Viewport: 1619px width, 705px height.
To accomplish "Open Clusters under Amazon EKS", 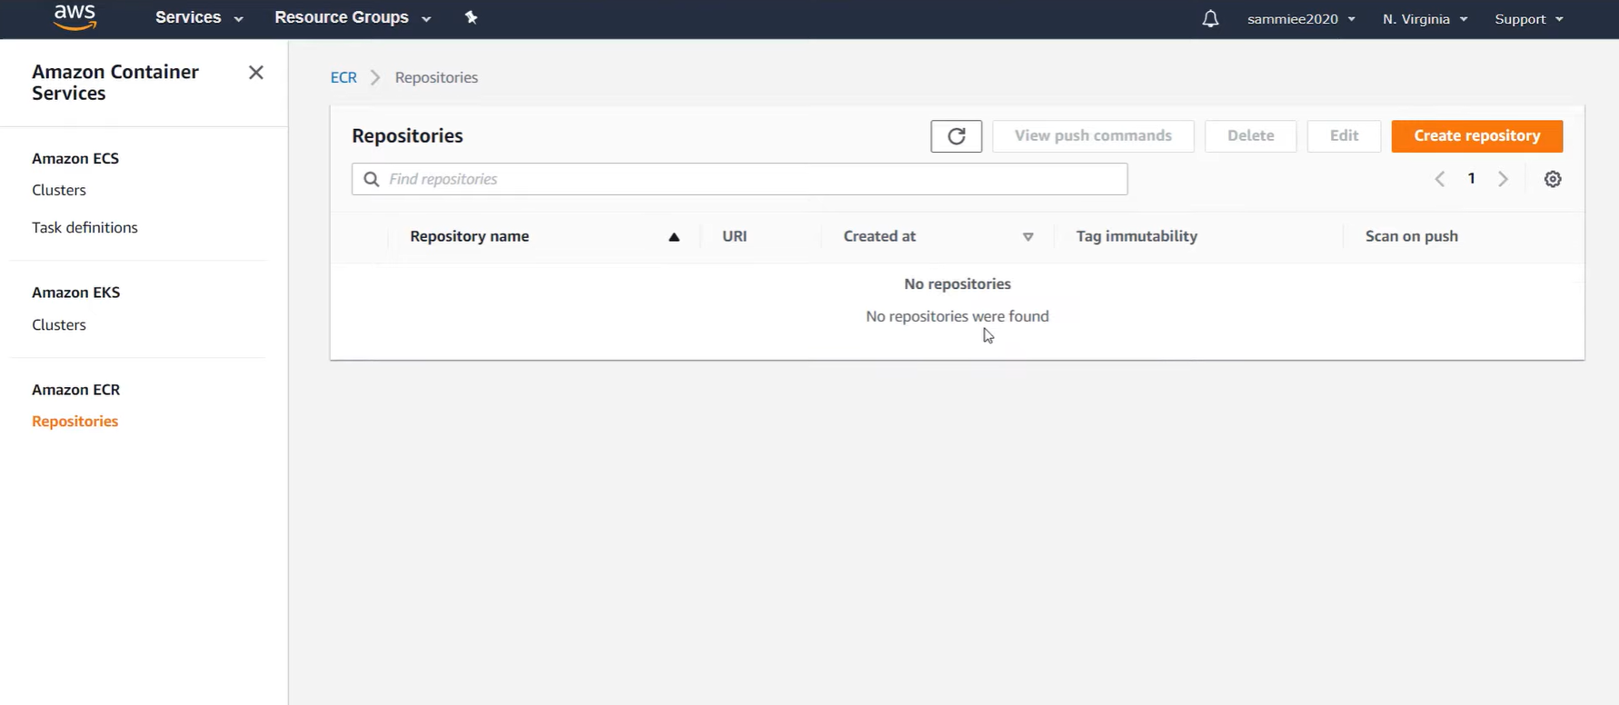I will click(59, 324).
